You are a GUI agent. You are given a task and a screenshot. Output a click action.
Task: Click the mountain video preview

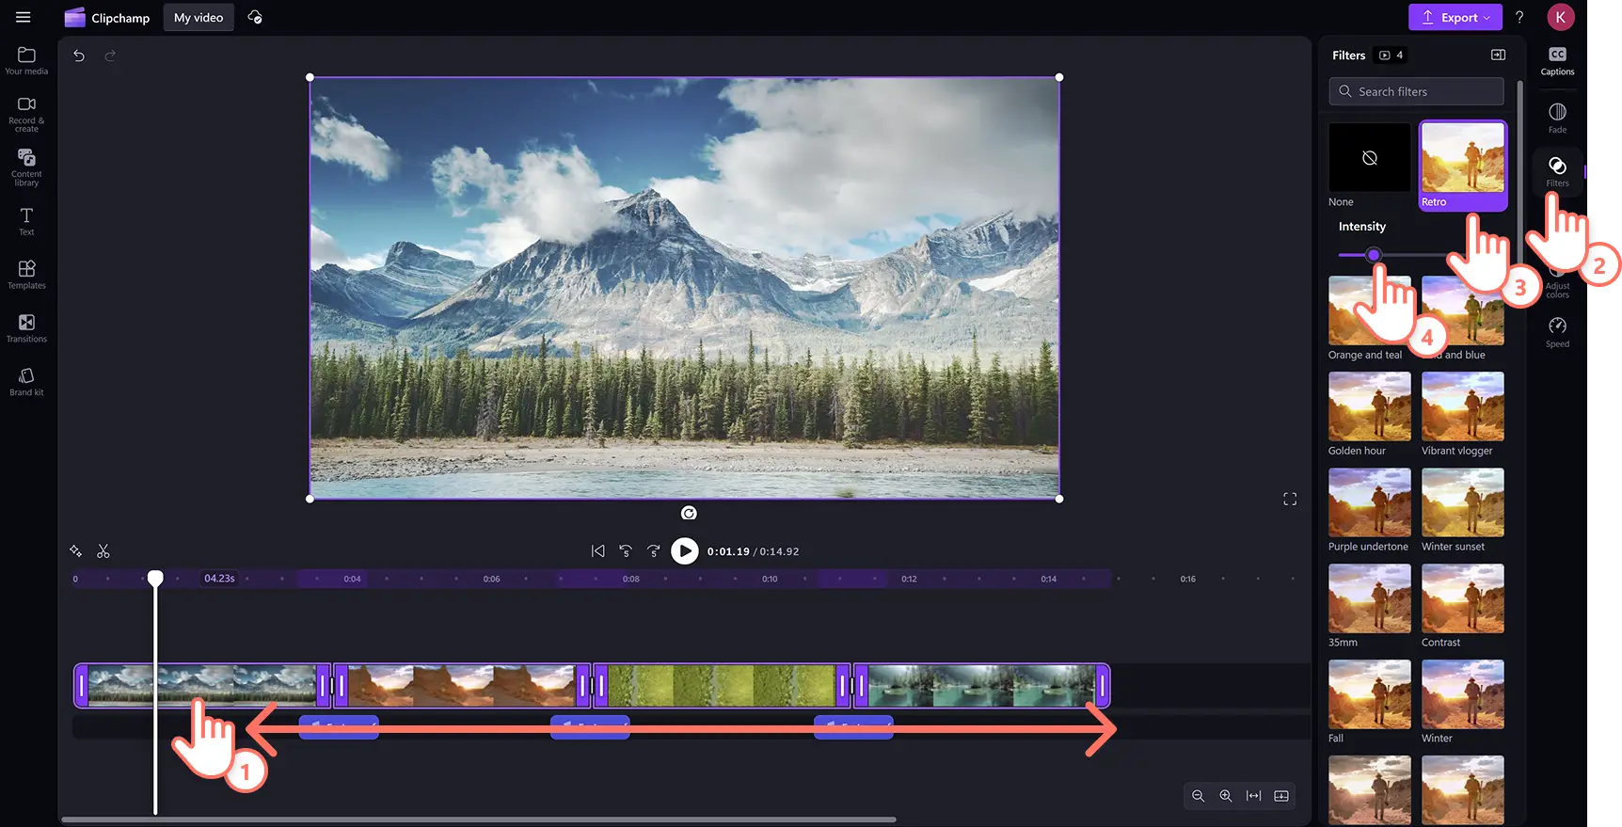tap(685, 288)
